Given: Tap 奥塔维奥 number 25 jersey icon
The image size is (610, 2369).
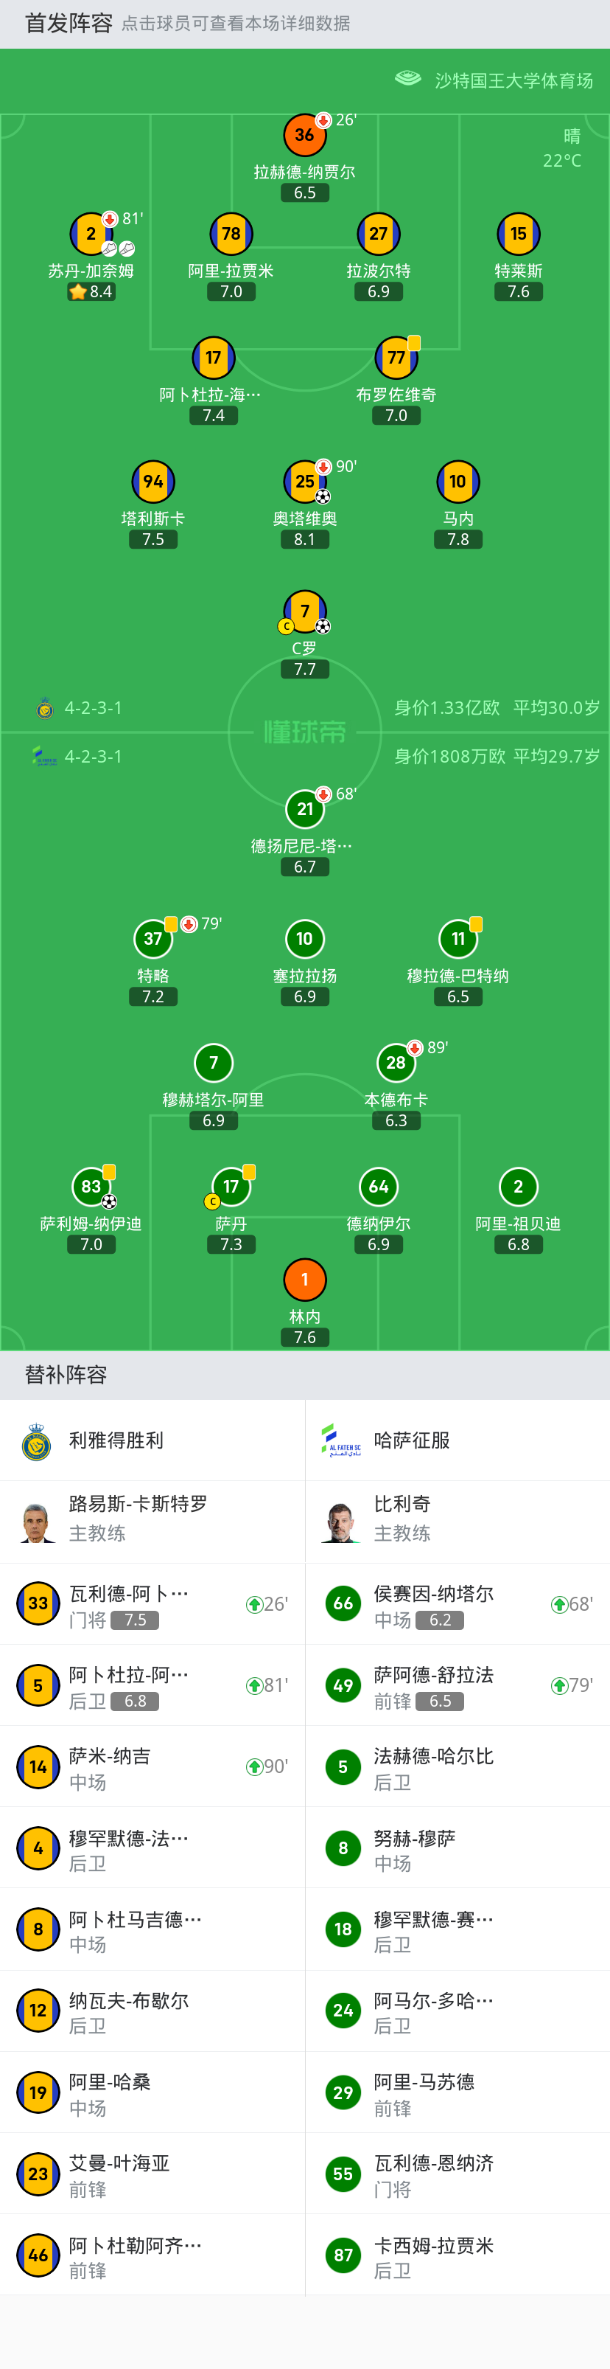Looking at the screenshot, I should (305, 481).
